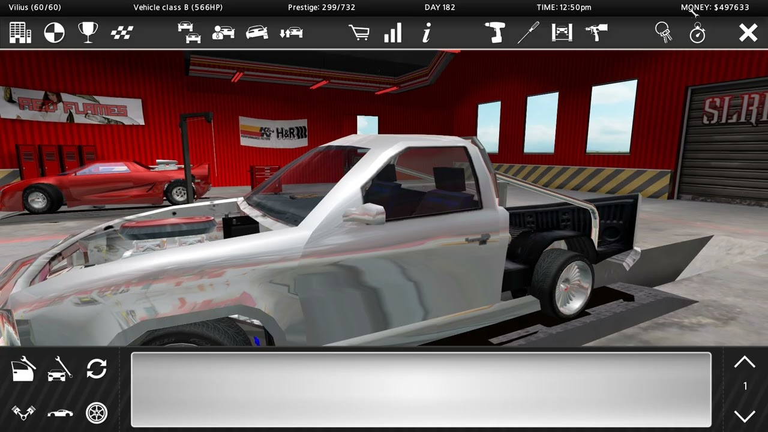Go to the previous parts page with up arrow
Image resolution: width=768 pixels, height=432 pixels.
pos(745,362)
